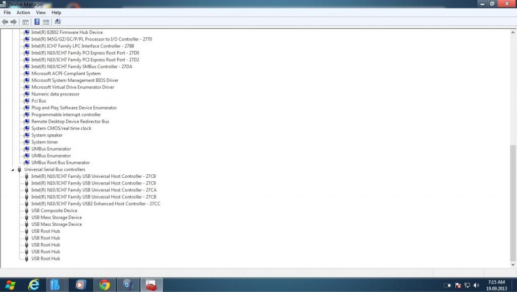
Task: Click the System speaker device icon
Action: pos(26,135)
